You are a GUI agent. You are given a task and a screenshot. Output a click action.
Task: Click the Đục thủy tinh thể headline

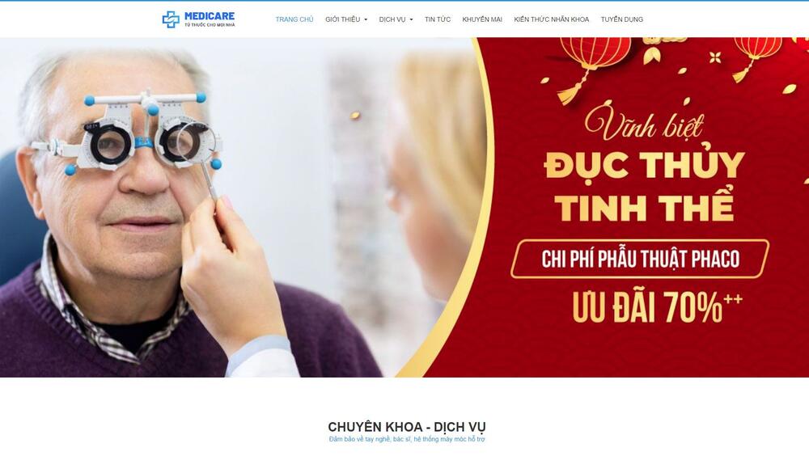pyautogui.click(x=644, y=186)
